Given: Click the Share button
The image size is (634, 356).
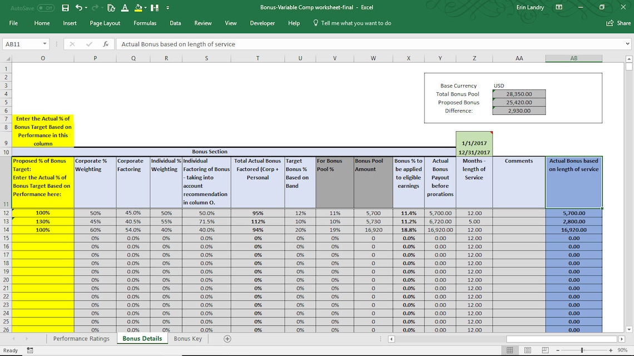Looking at the screenshot, I should coord(617,23).
